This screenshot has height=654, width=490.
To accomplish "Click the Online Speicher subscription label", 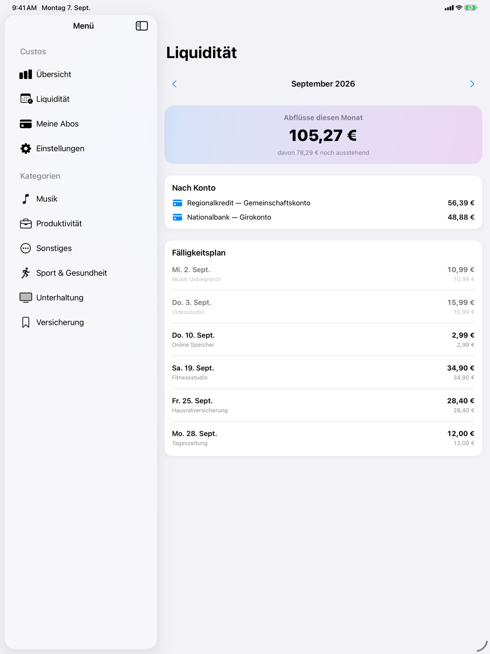I will (x=193, y=345).
